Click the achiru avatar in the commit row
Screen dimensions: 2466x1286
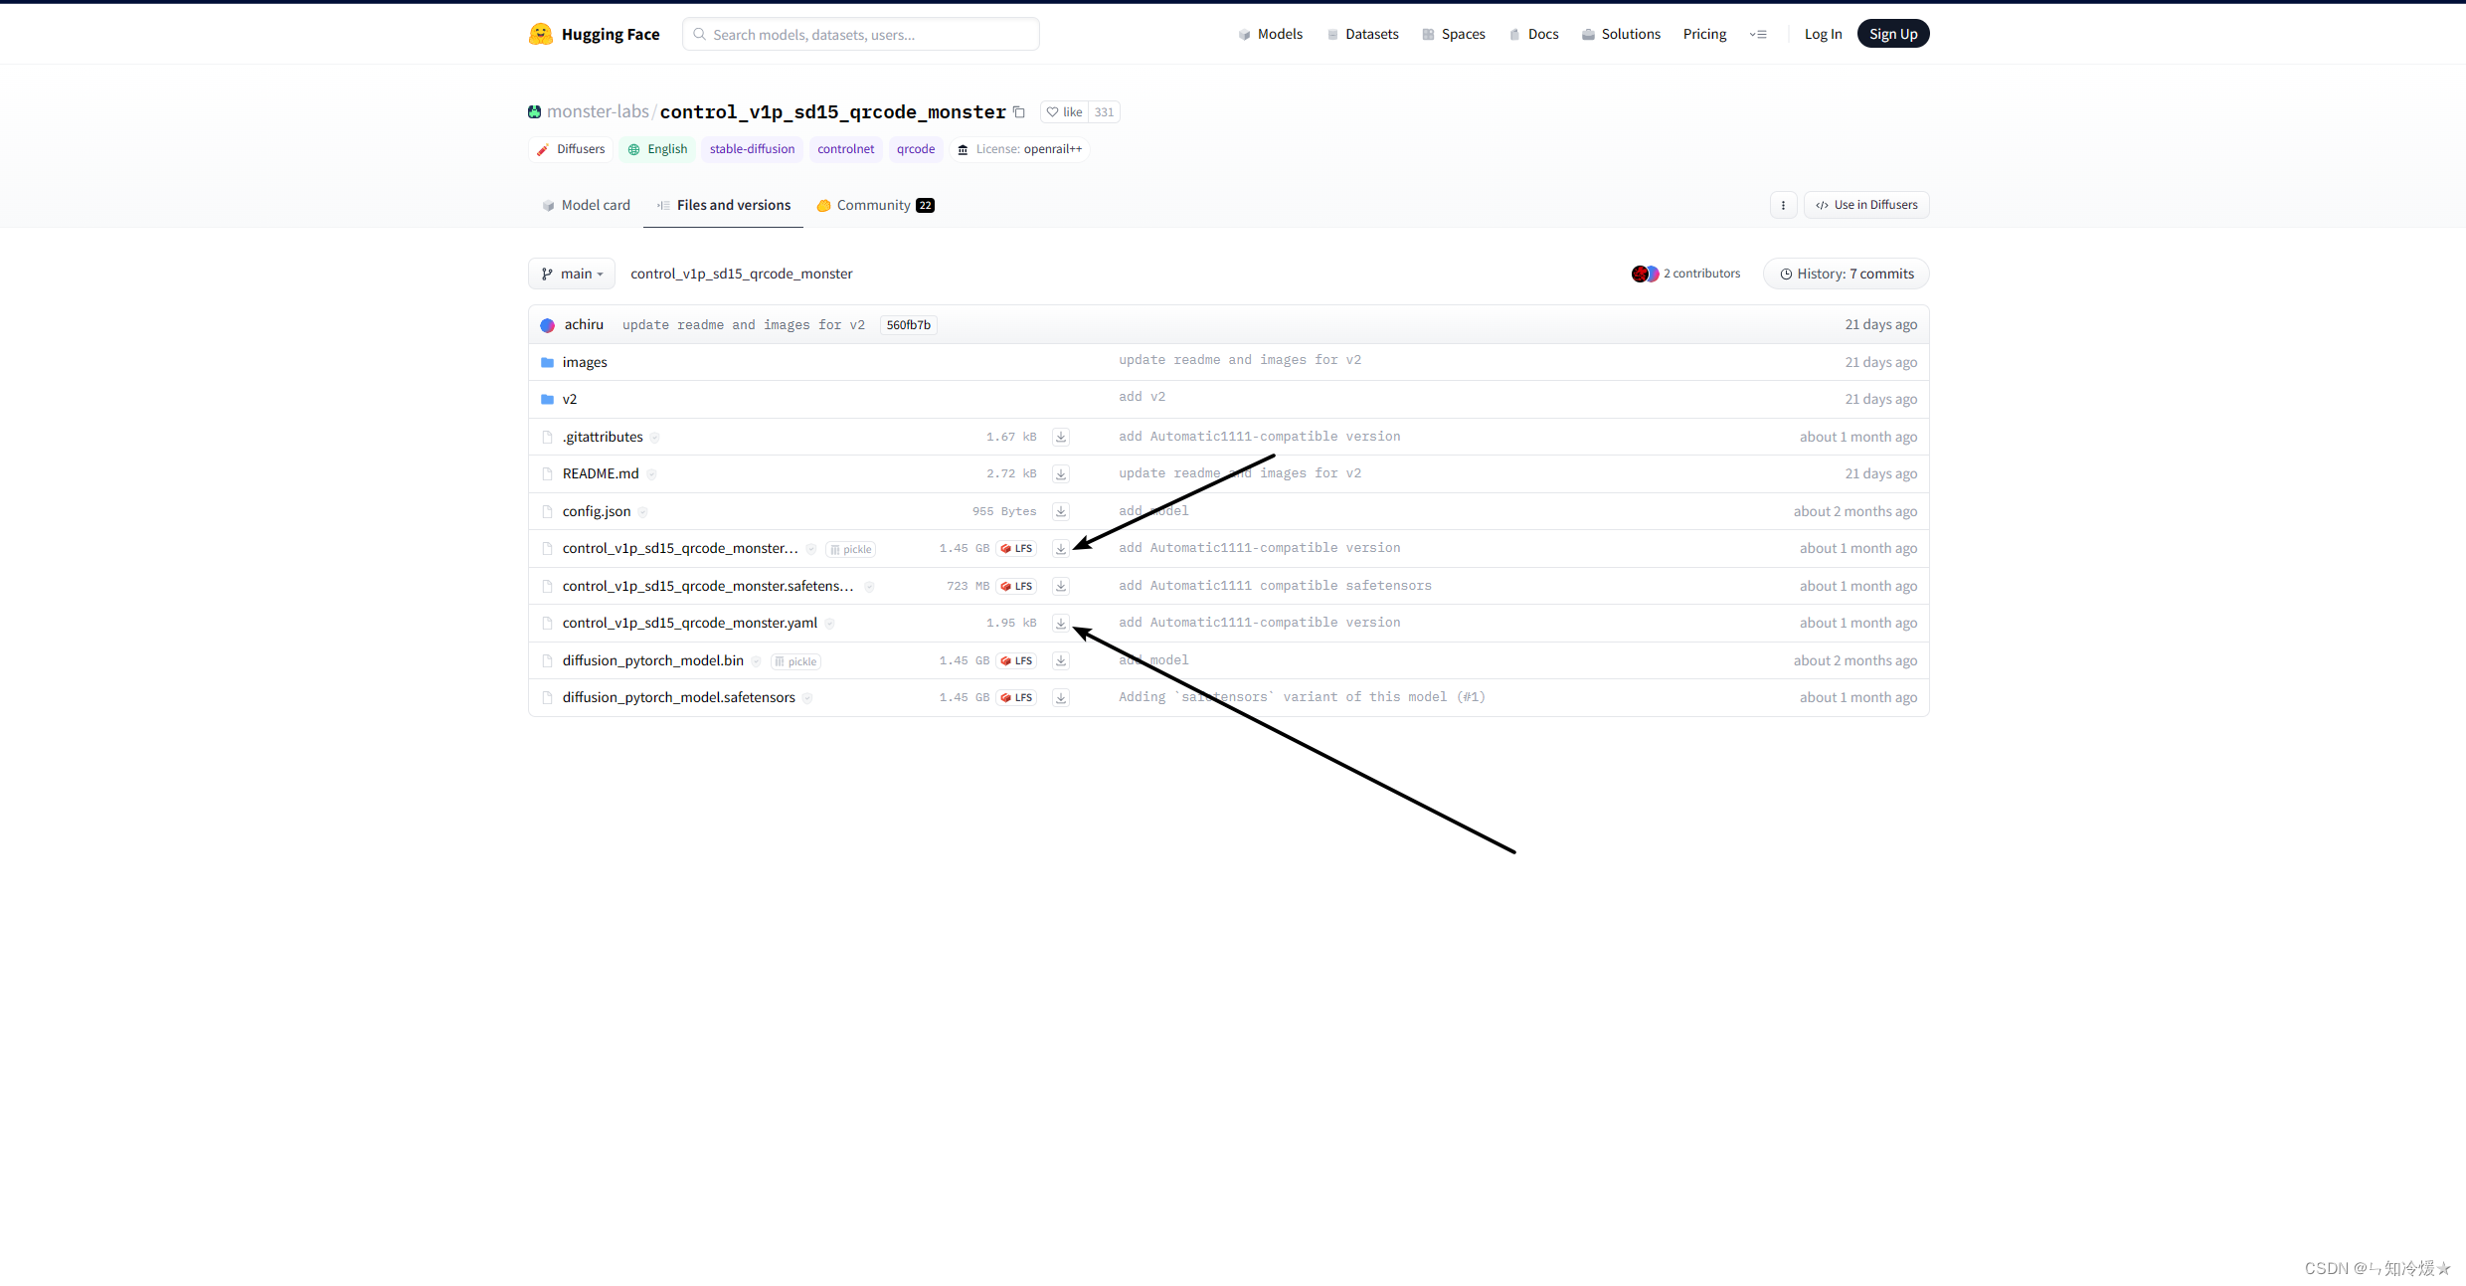point(547,325)
